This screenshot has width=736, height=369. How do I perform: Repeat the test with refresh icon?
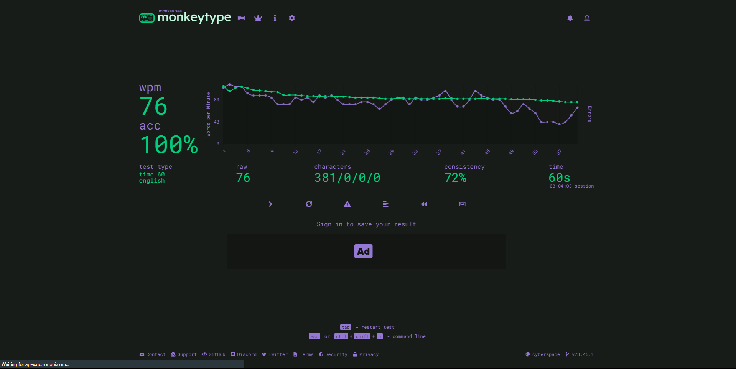click(x=309, y=204)
